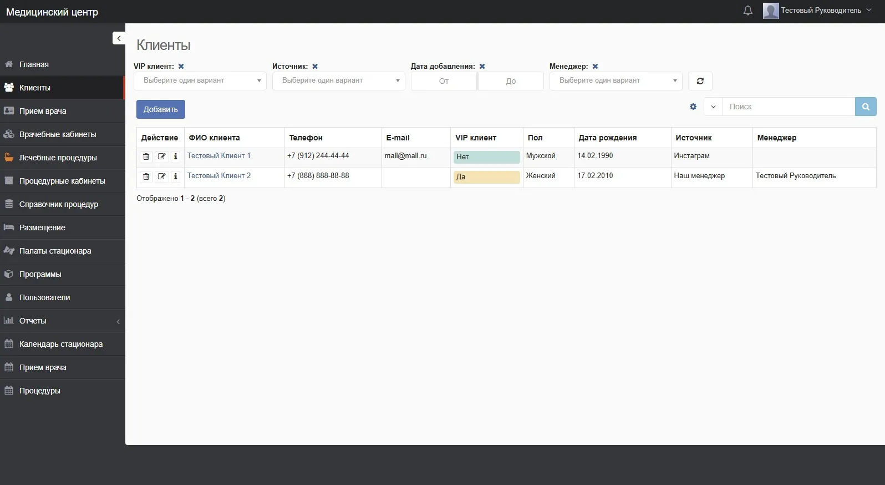Open the Менеджер selection dropdown
Viewport: 885px width, 485px height.
pos(616,81)
